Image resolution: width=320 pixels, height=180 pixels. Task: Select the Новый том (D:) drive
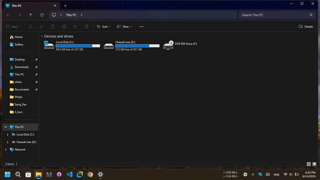coord(132,45)
